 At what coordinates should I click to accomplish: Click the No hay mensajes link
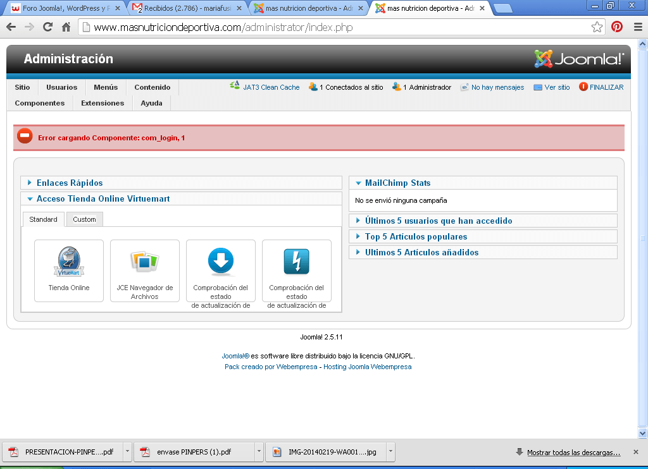pos(497,87)
